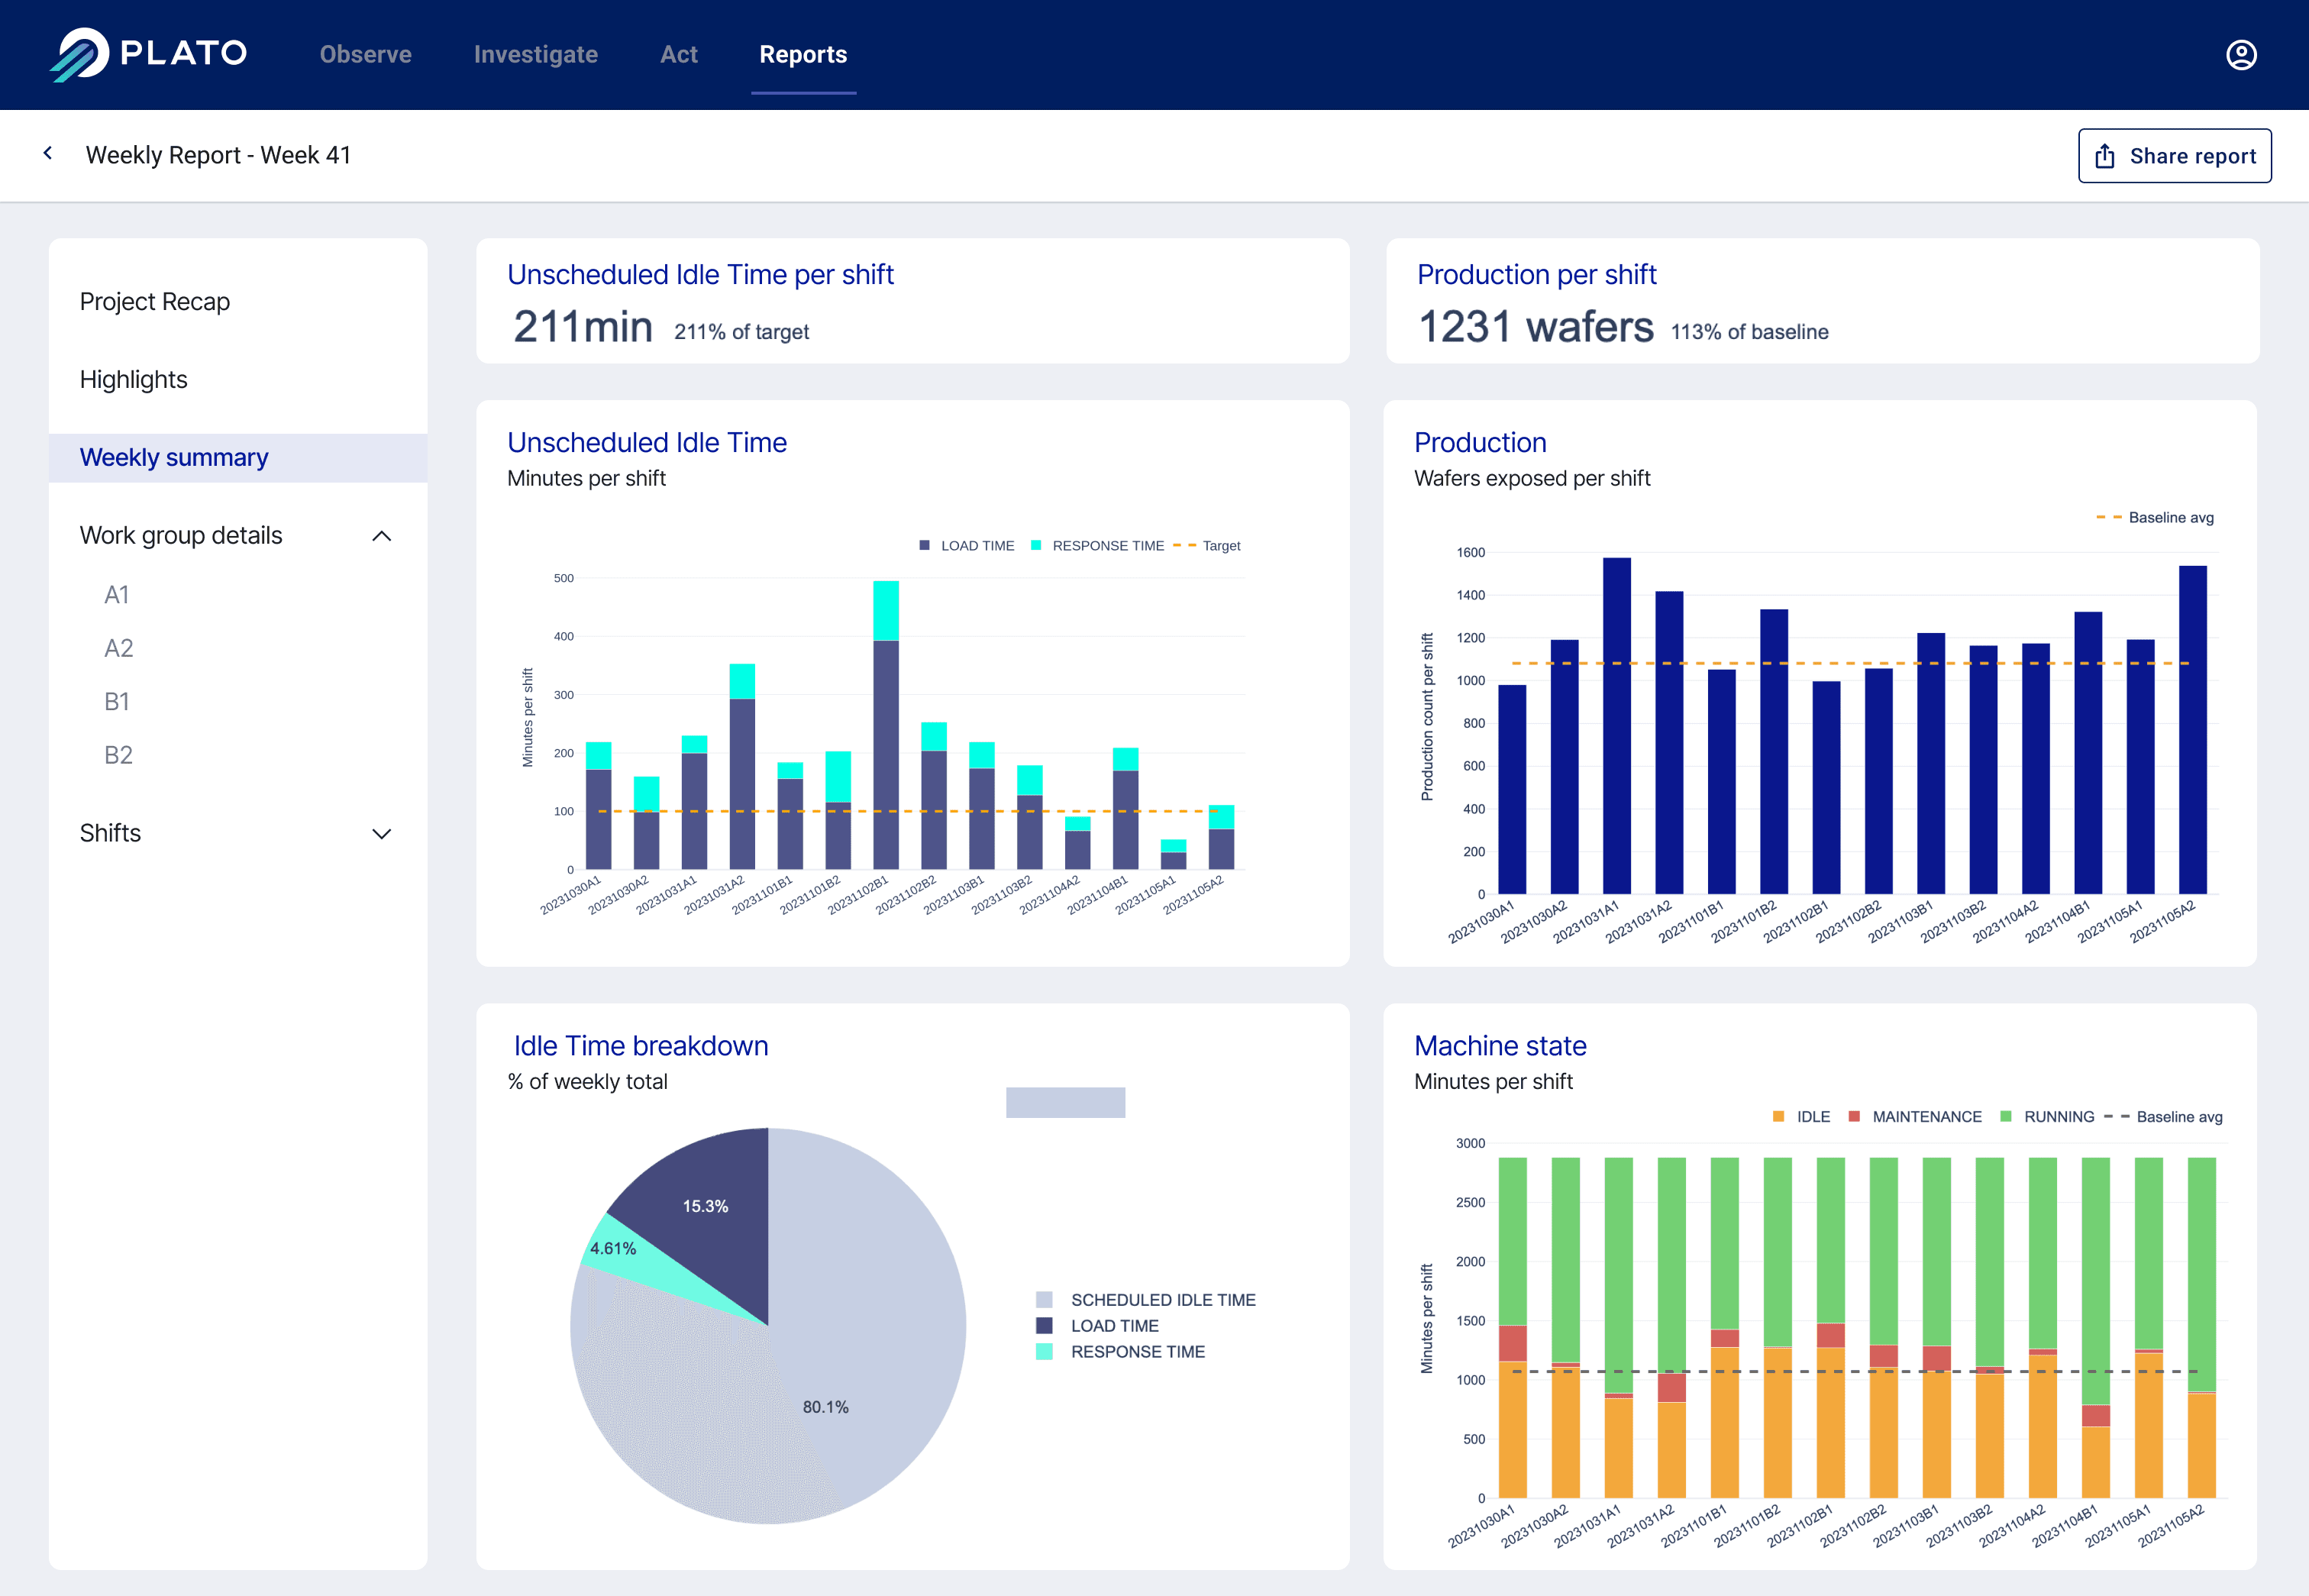2309x1596 pixels.
Task: Select Highlights in the sidebar
Action: (x=134, y=380)
